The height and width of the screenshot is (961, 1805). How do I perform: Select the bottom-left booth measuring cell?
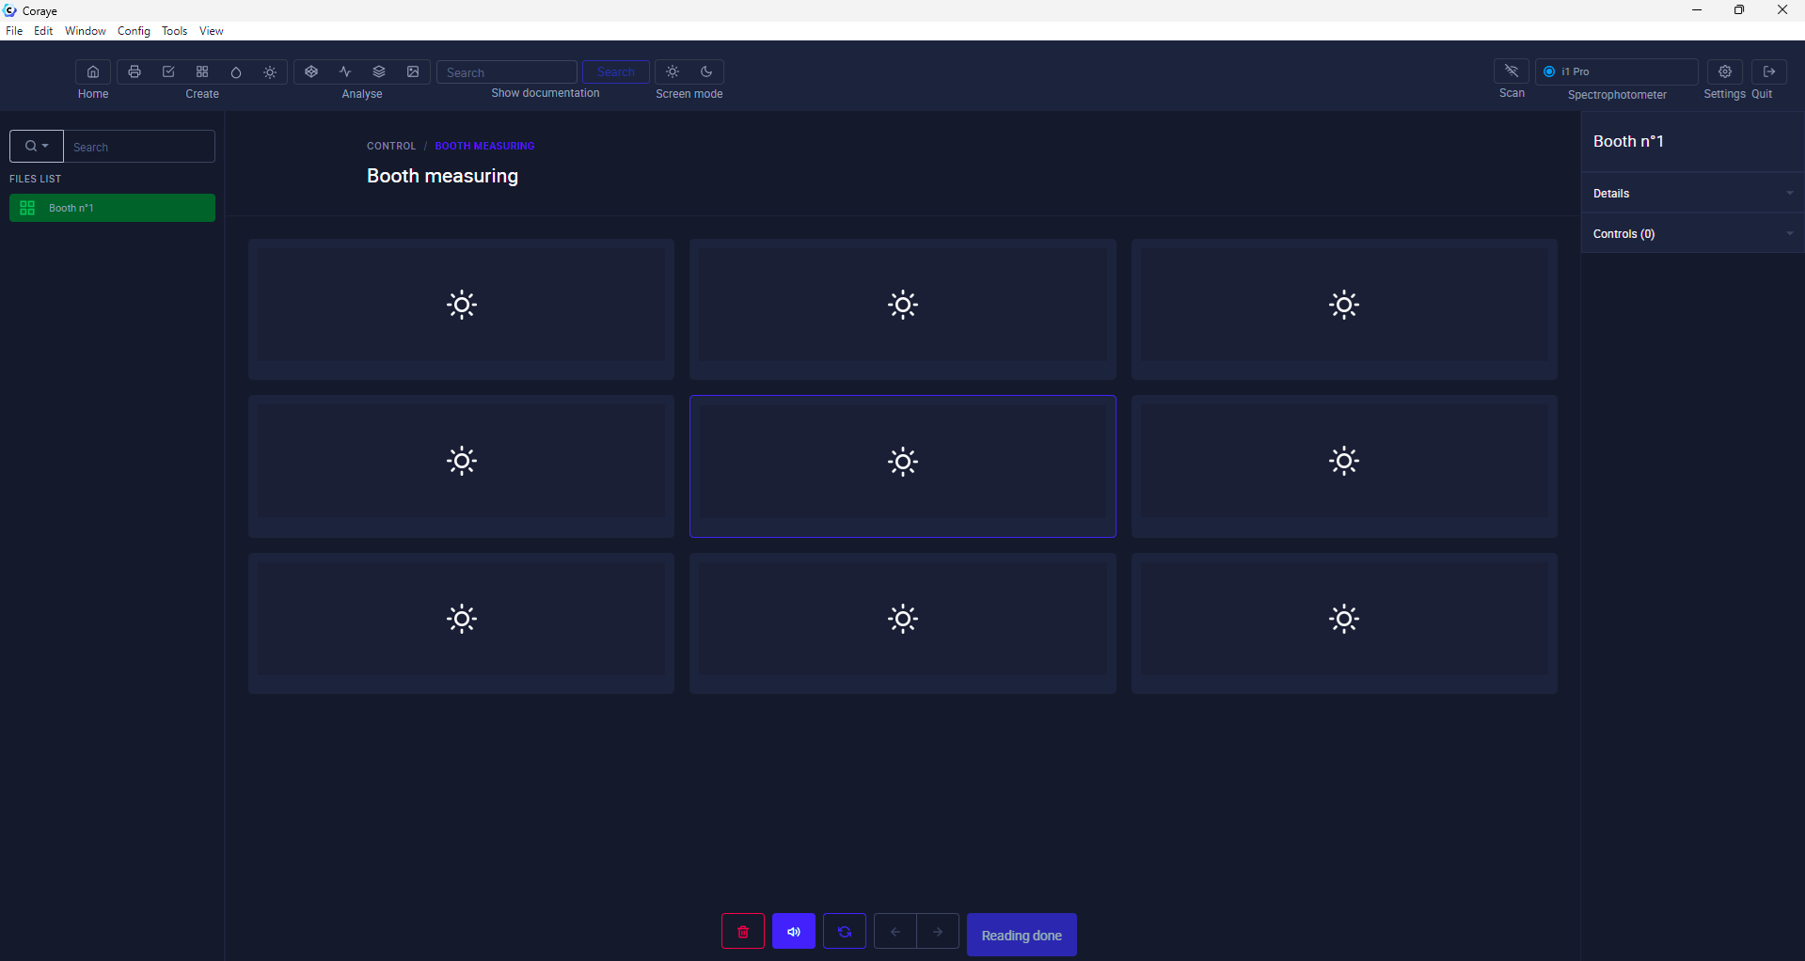461,623
